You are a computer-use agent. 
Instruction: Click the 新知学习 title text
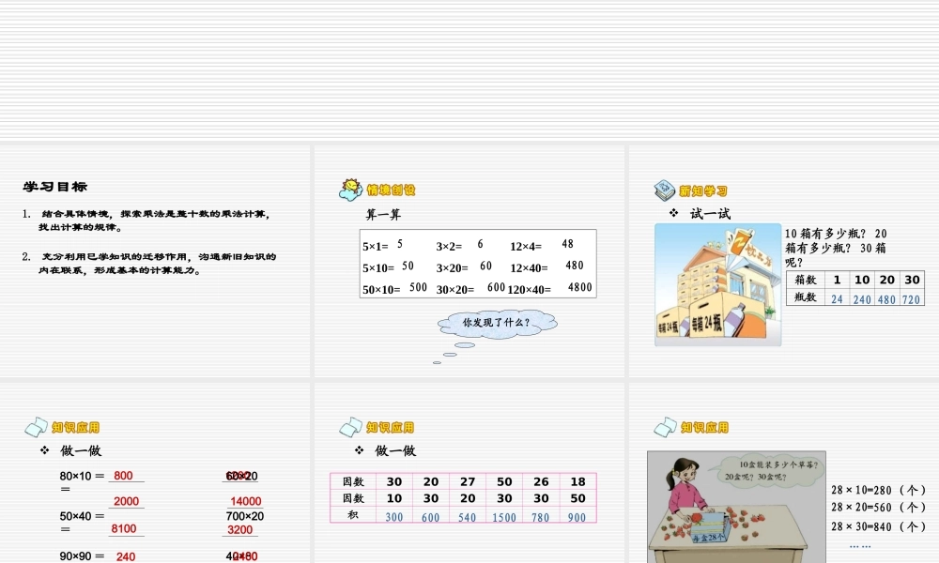point(703,190)
